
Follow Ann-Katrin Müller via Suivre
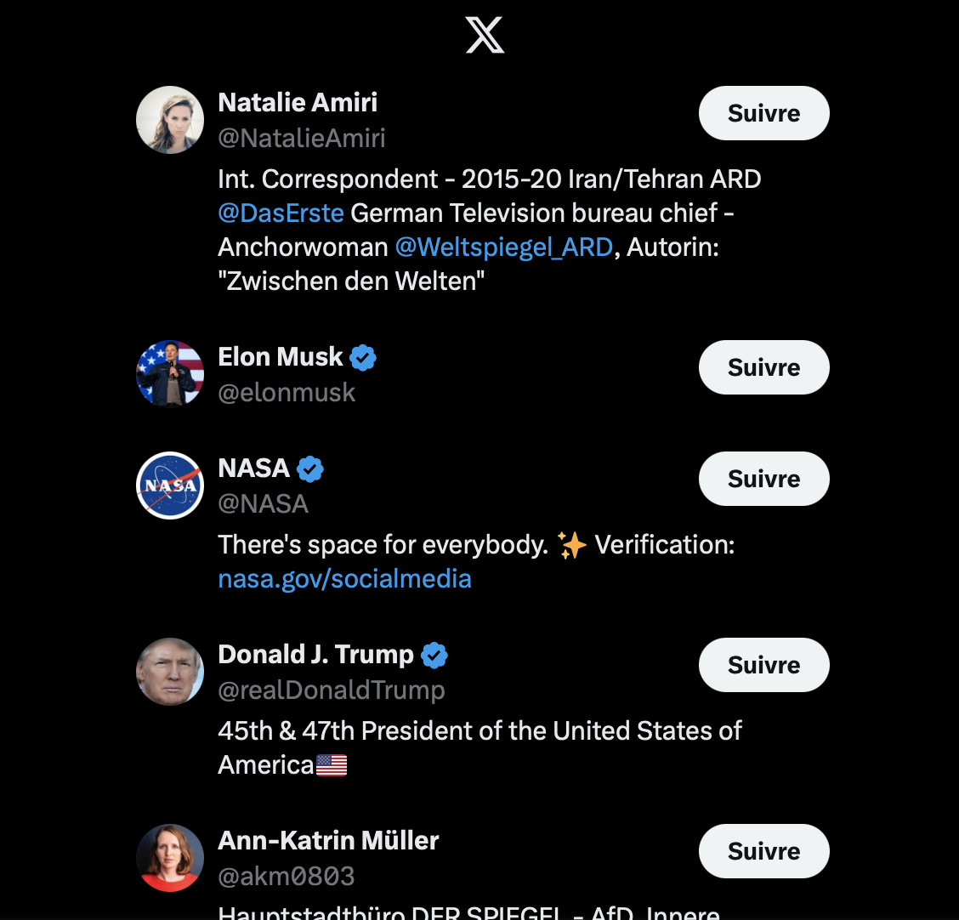[764, 851]
